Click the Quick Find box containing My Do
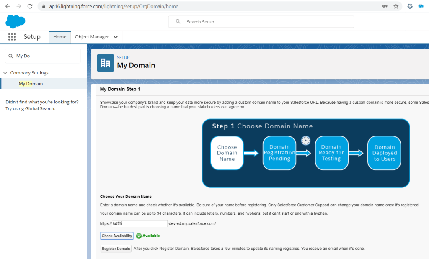429x259 pixels. click(43, 56)
